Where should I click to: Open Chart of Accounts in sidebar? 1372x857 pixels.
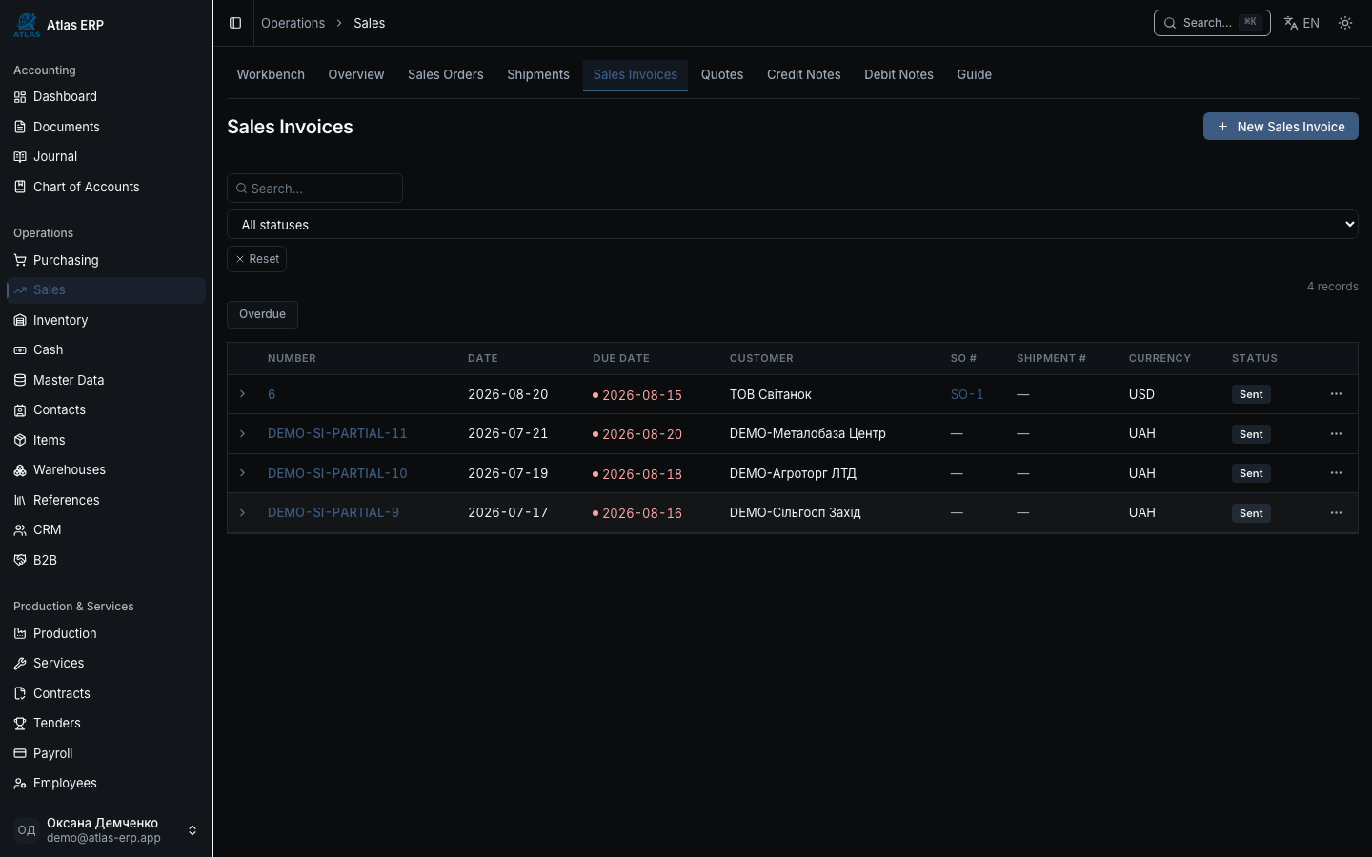(106, 187)
